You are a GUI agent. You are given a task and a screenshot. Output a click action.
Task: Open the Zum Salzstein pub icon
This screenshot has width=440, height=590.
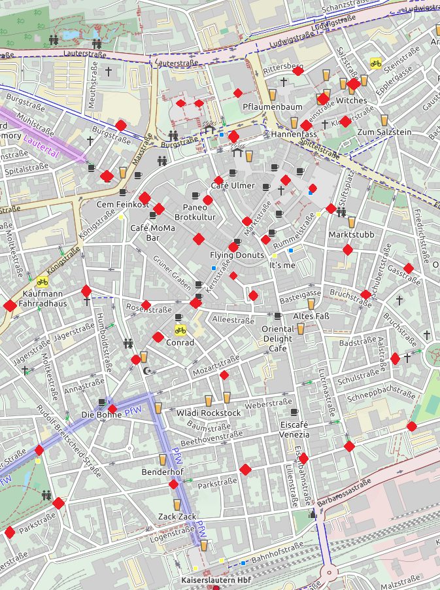click(384, 120)
